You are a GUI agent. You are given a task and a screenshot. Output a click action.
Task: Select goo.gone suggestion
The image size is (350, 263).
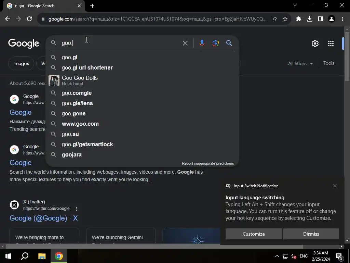tap(142, 114)
